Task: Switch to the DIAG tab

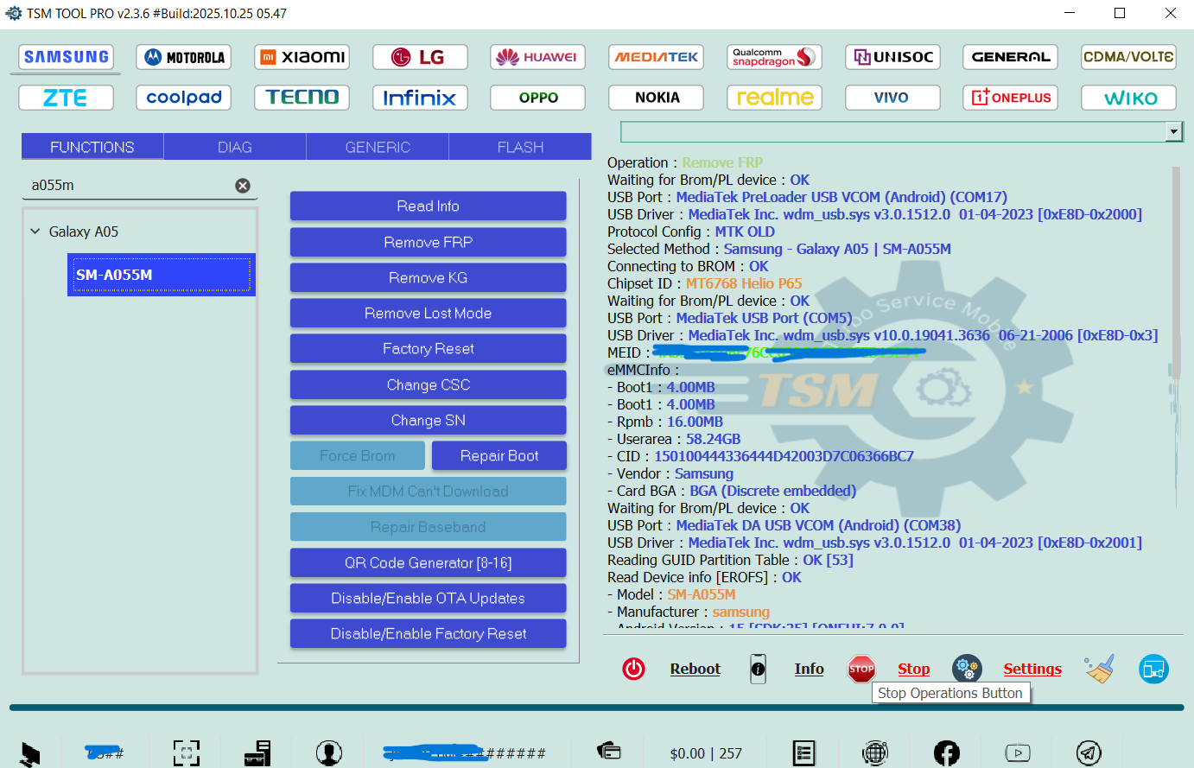Action: pyautogui.click(x=235, y=147)
